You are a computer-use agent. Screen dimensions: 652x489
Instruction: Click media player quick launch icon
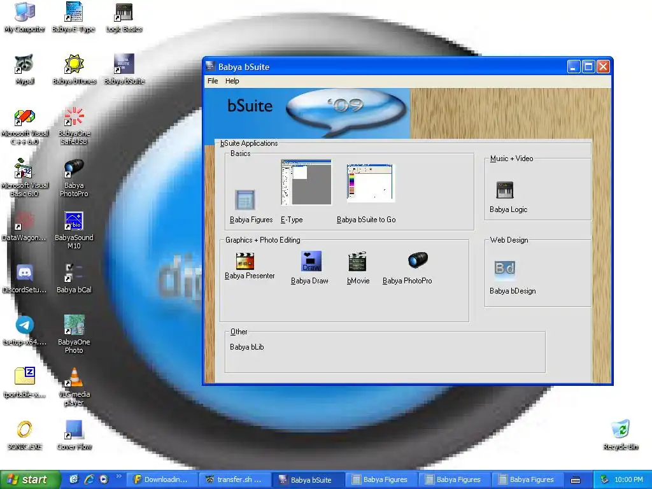pyautogui.click(x=104, y=479)
